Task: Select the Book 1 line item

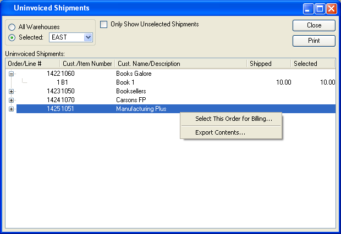Action: pyautogui.click(x=176, y=82)
